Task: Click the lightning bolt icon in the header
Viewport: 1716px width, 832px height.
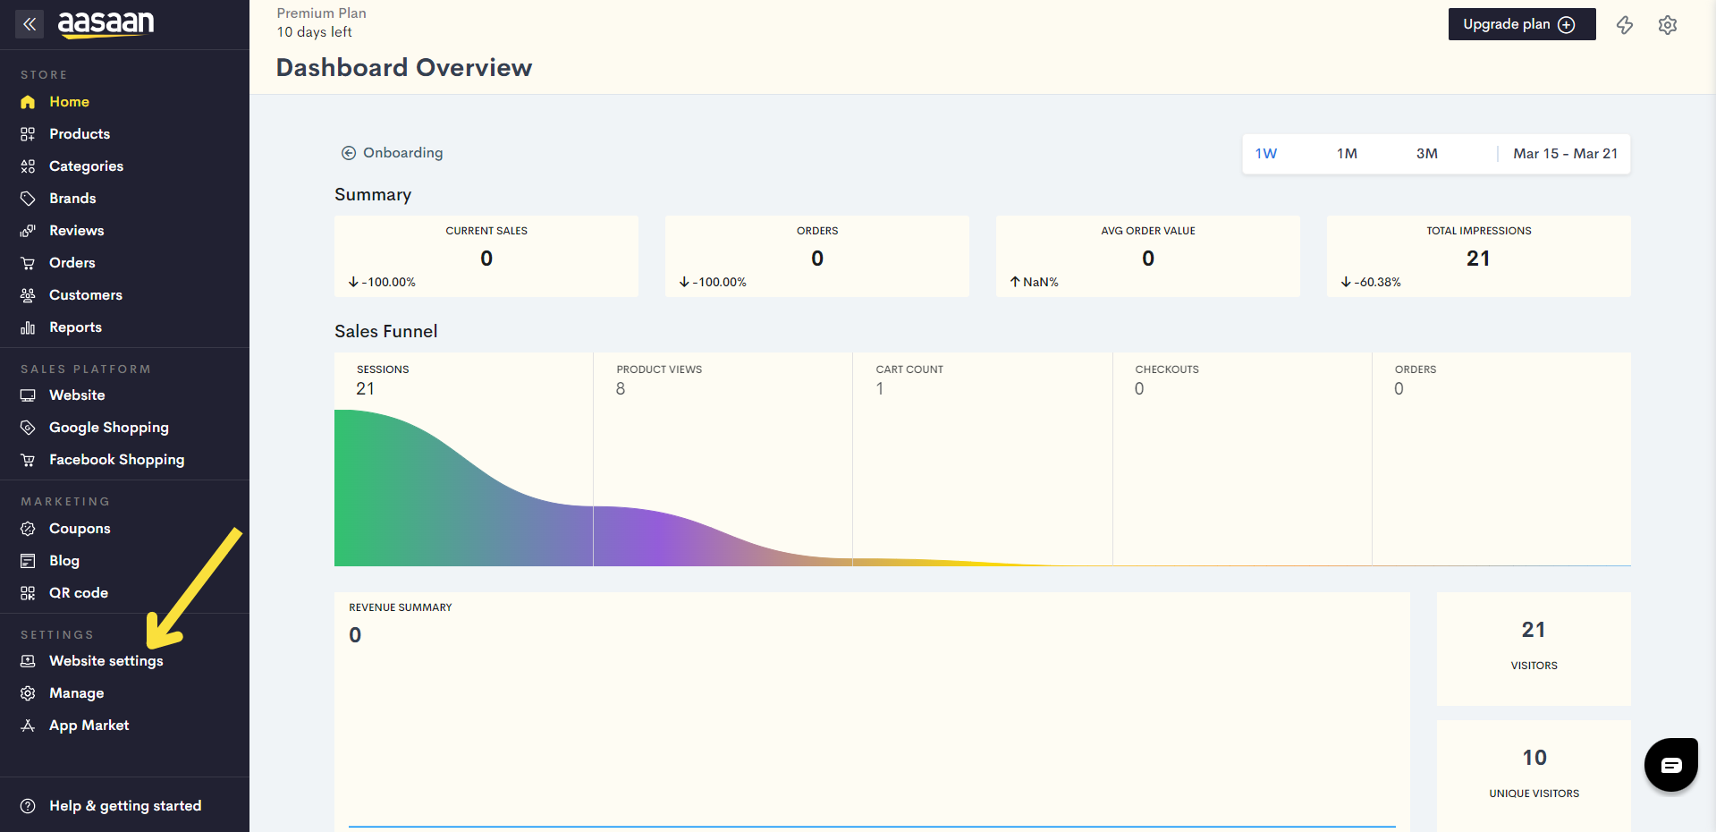Action: [x=1625, y=25]
